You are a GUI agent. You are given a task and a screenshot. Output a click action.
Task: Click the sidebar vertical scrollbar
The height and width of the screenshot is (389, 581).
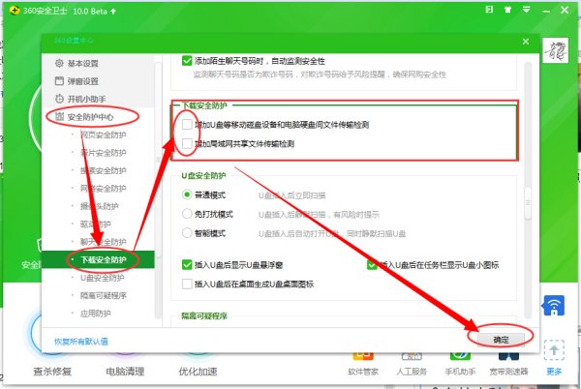(x=158, y=159)
